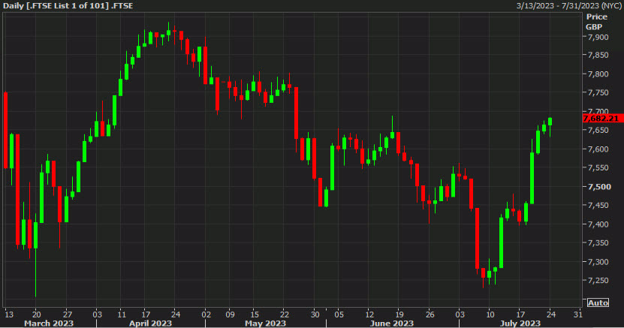
Task: Click the 7,250 price axis label
Action: pyautogui.click(x=598, y=281)
